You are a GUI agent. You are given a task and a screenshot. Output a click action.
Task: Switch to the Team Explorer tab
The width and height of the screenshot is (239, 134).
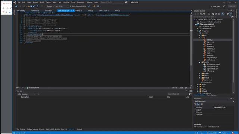[x=212, y=95]
